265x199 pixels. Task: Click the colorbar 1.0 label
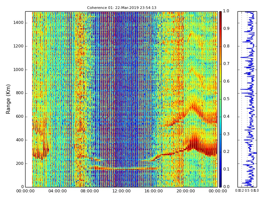pyautogui.click(x=226, y=11)
